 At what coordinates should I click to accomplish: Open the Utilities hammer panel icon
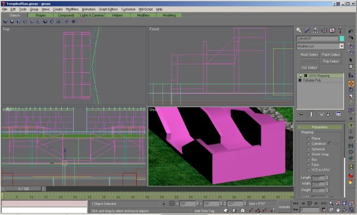click(x=340, y=30)
